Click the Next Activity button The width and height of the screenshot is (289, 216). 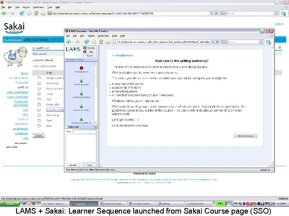pyautogui.click(x=246, y=136)
